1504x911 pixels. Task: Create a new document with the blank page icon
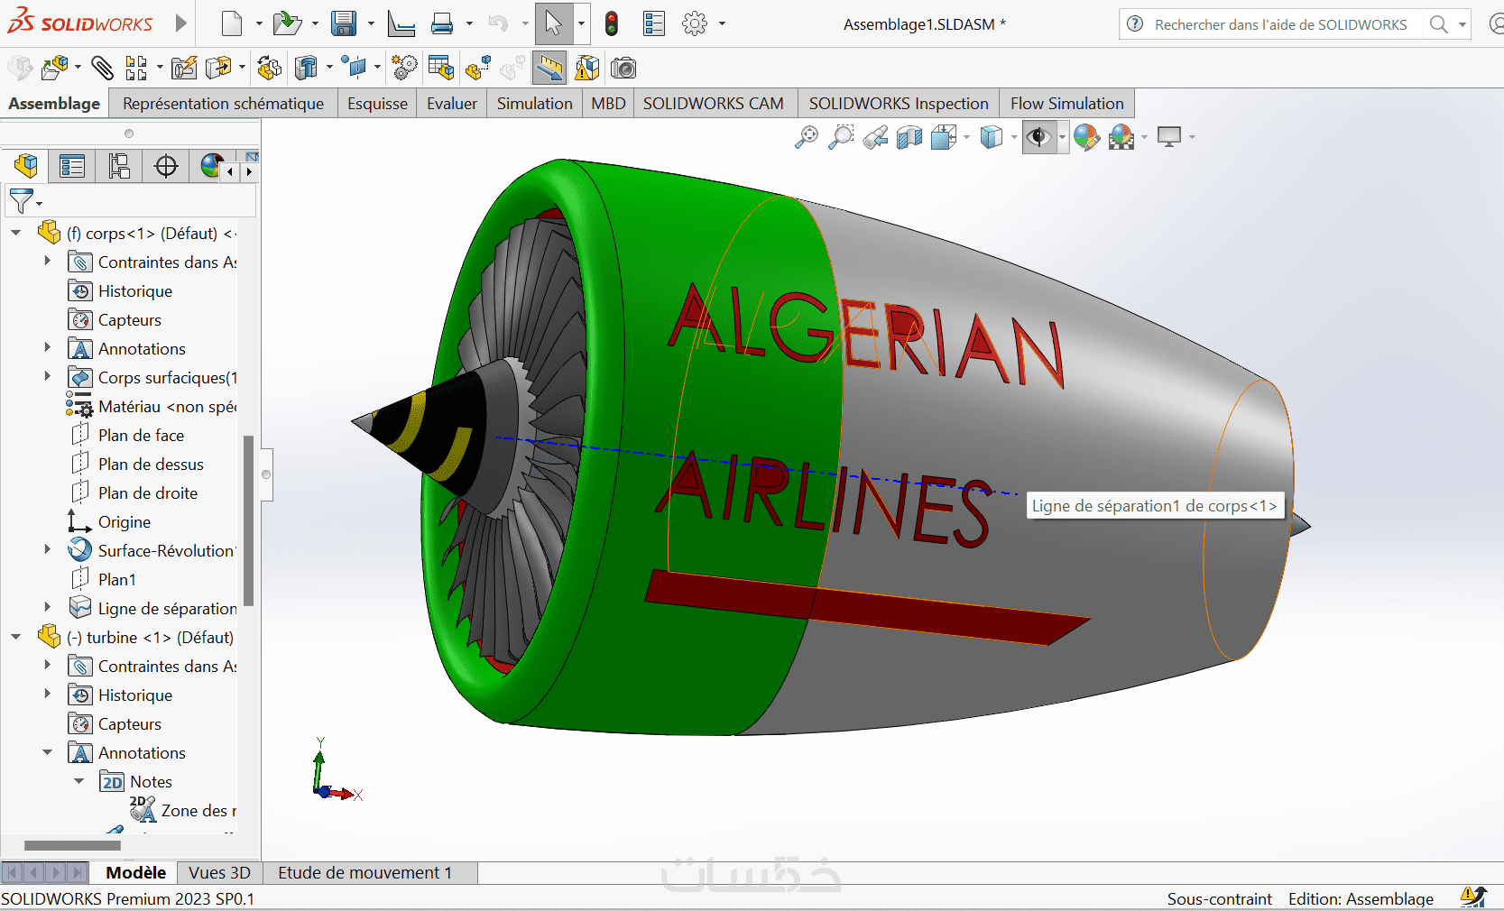[232, 23]
